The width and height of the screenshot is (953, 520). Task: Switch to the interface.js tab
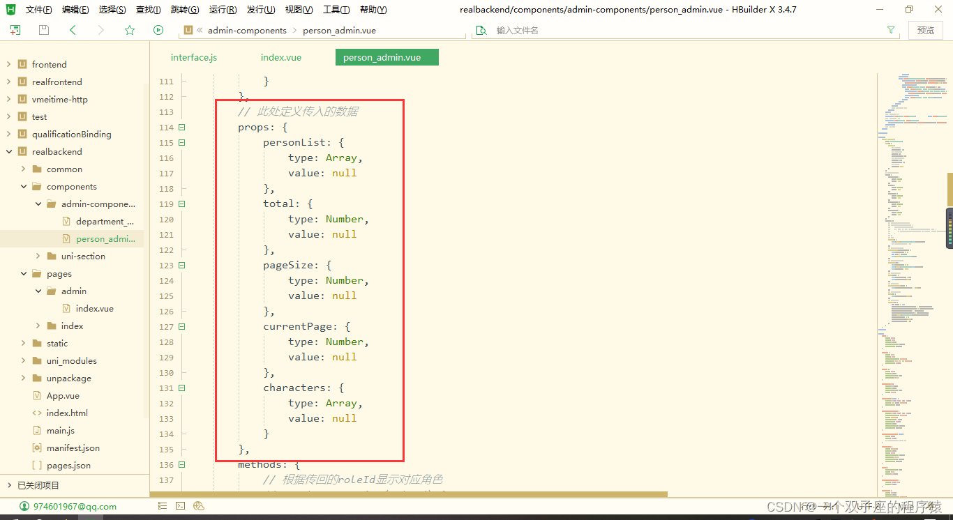[x=194, y=57]
